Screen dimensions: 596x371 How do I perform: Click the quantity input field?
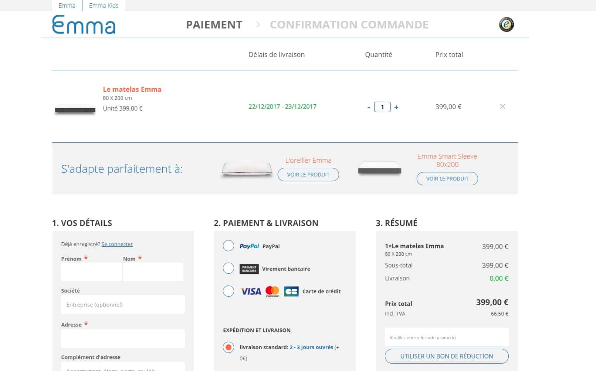[x=382, y=107]
